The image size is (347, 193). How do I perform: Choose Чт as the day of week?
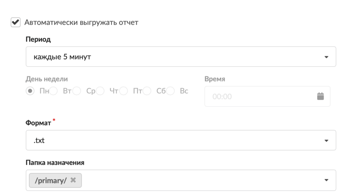pyautogui.click(x=101, y=91)
